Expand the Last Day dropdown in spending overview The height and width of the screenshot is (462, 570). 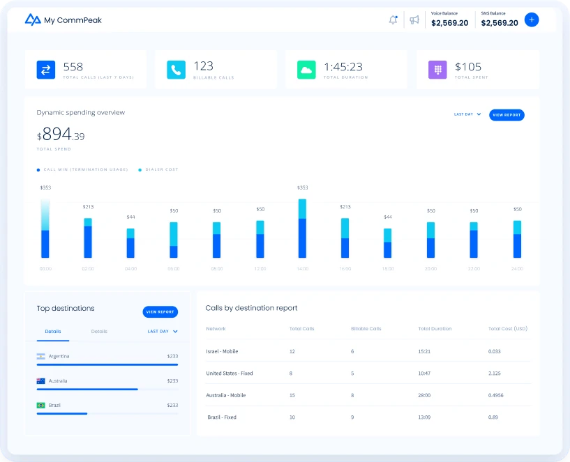tap(467, 114)
